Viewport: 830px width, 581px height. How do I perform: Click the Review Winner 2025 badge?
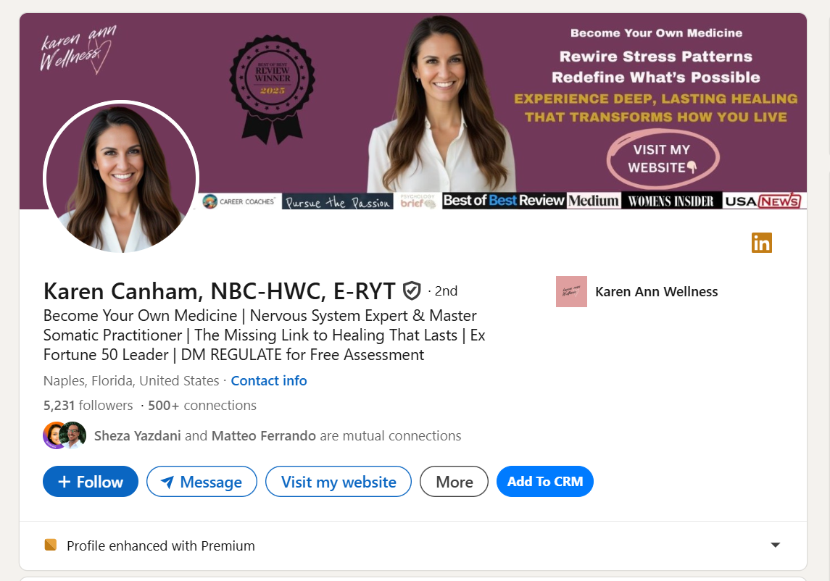tap(272, 89)
